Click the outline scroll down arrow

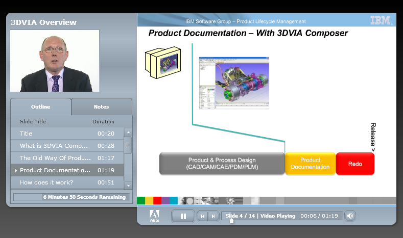(128, 186)
